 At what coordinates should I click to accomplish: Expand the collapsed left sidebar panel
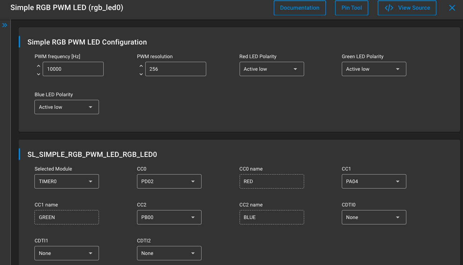pyautogui.click(x=5, y=25)
